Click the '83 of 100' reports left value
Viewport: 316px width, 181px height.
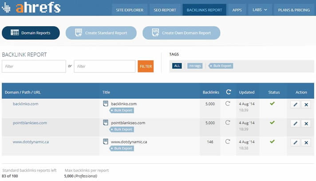coord(10,176)
